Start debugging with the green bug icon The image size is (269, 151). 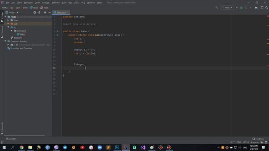pyautogui.click(x=241, y=8)
